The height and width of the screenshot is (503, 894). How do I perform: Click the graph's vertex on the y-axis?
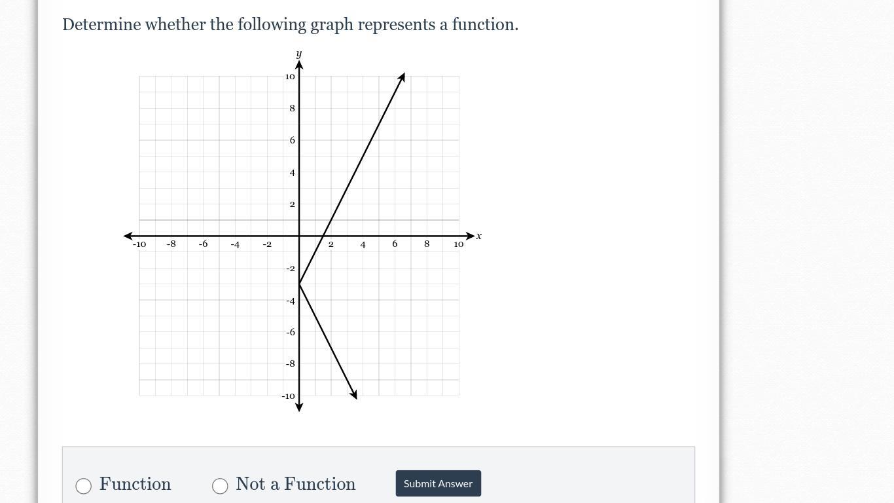click(299, 284)
